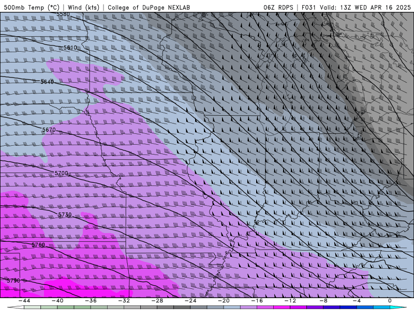Click the -40 colorbar tick label
The width and height of the screenshot is (414, 310).
[x=57, y=301]
